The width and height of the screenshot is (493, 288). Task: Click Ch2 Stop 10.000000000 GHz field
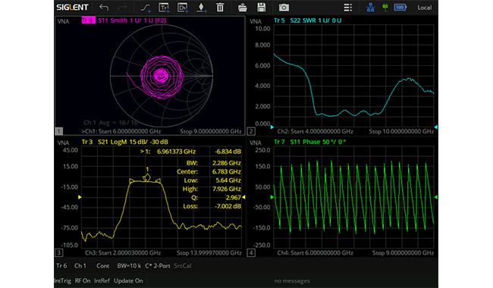click(x=401, y=131)
